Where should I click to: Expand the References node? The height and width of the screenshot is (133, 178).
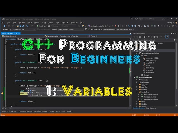(x=137, y=82)
